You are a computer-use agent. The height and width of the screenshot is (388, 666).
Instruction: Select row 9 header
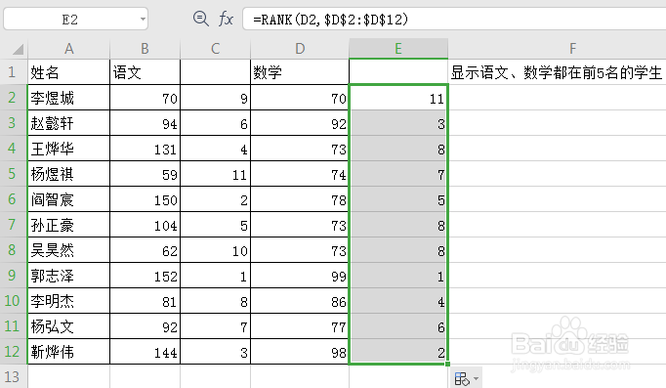(14, 275)
